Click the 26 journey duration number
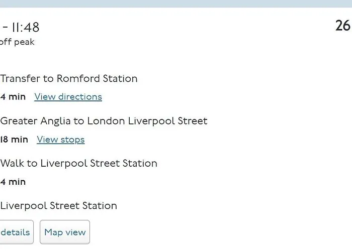The width and height of the screenshot is (352, 251). [x=343, y=26]
